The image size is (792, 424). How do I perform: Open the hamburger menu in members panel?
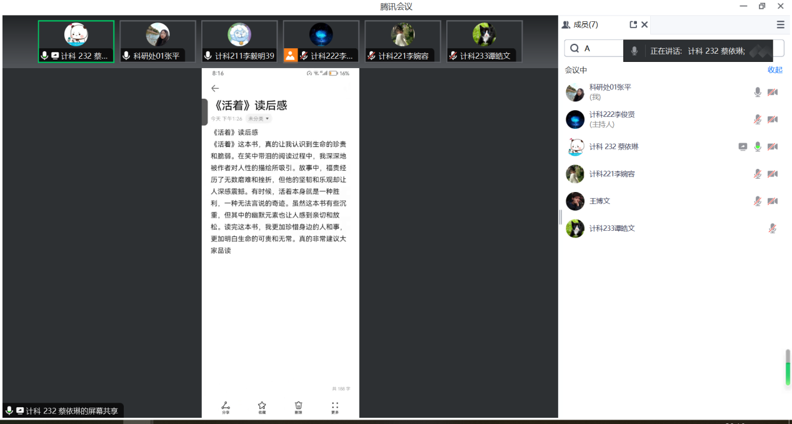point(780,24)
